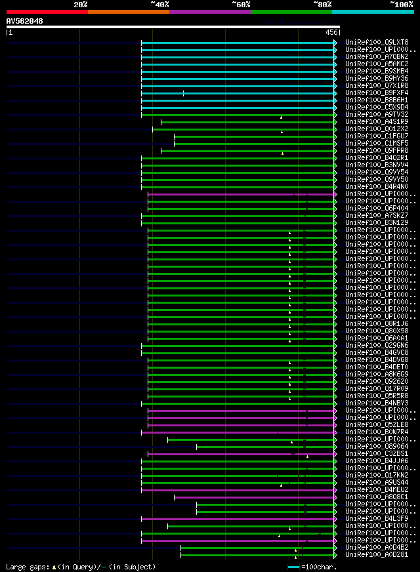
Task: Open hit UniRef100_A0D281
Action: [x=377, y=555]
